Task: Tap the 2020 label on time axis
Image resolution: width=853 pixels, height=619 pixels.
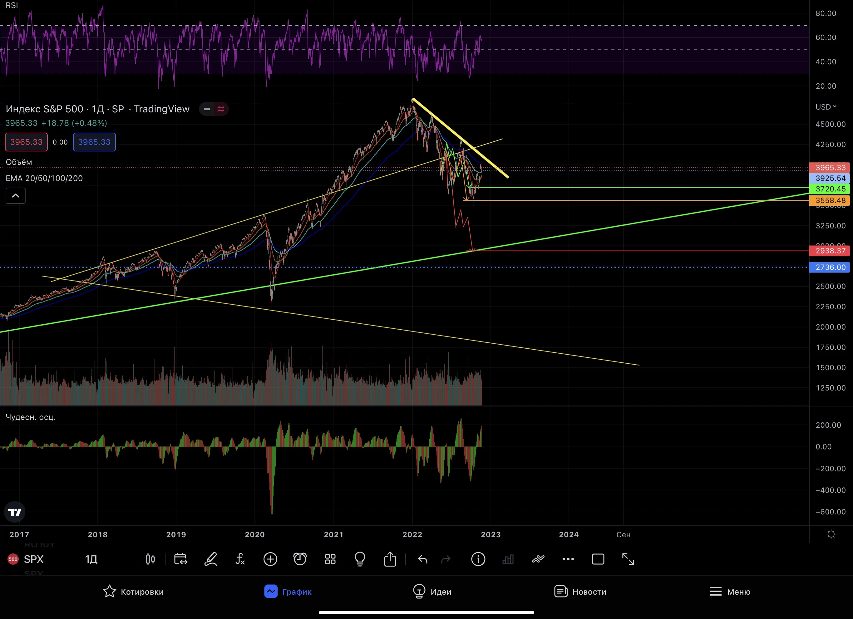Action: click(x=255, y=535)
